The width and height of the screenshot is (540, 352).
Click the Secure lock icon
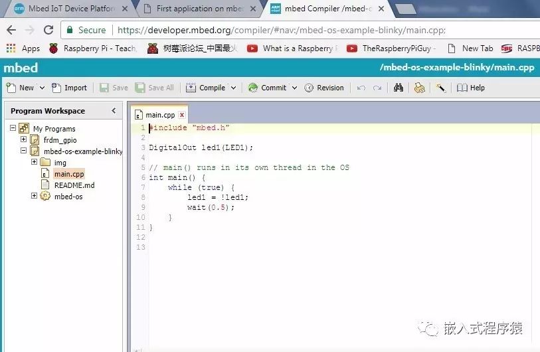click(x=70, y=30)
